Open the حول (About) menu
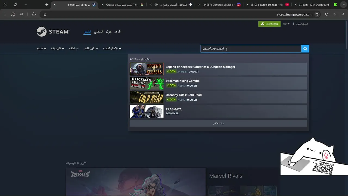Image resolution: width=348 pixels, height=196 pixels. (109, 32)
